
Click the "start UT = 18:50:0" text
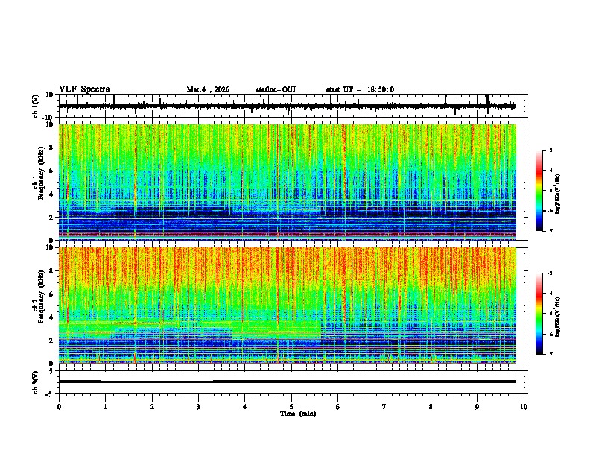click(x=360, y=89)
